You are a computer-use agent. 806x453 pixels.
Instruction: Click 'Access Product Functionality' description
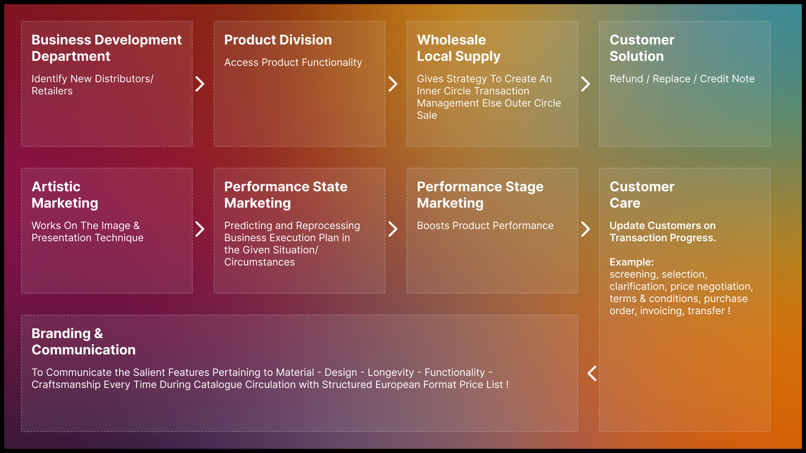pyautogui.click(x=293, y=62)
